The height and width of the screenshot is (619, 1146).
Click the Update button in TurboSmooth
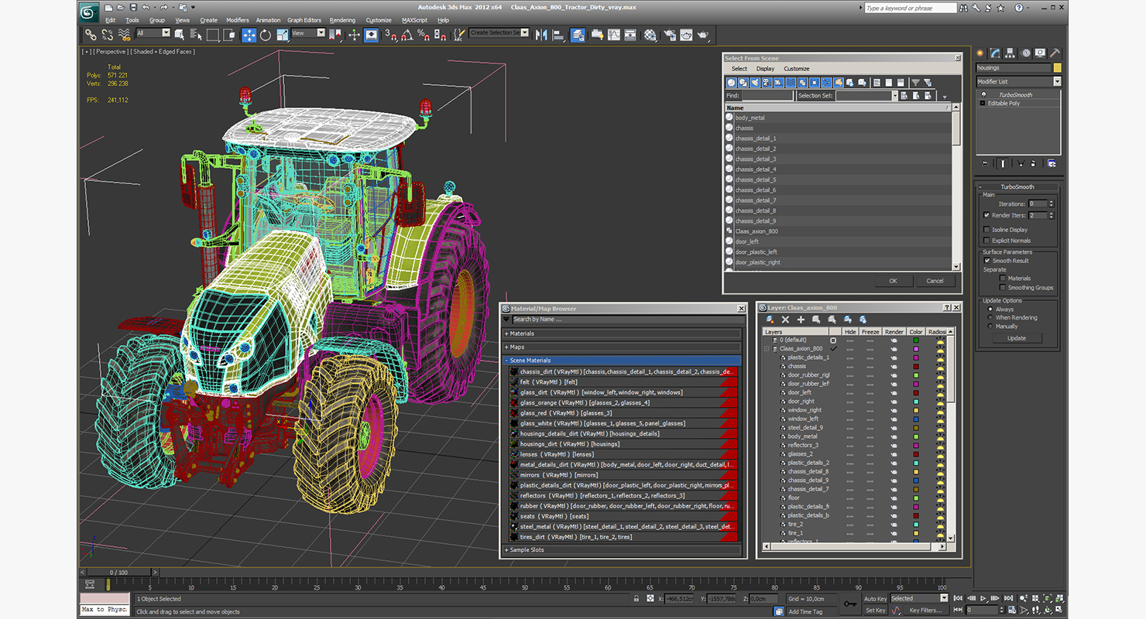point(1017,338)
